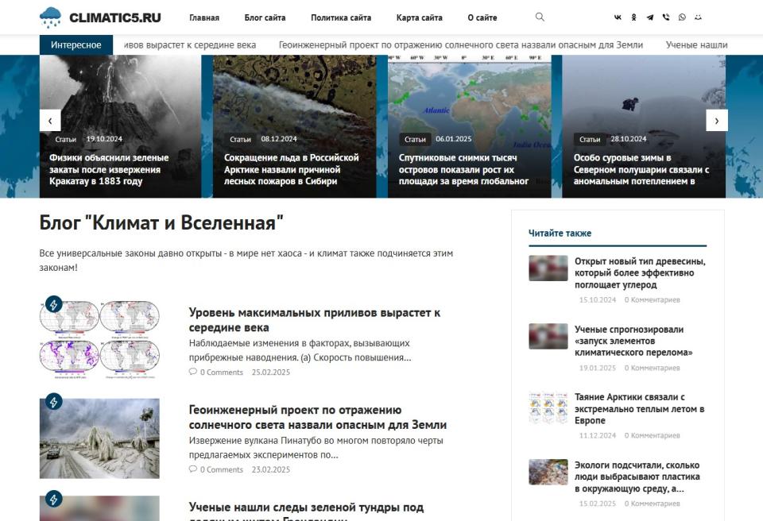Click 0 Comments under the tides article
Screen dimensions: 763x521
pyautogui.click(x=222, y=372)
